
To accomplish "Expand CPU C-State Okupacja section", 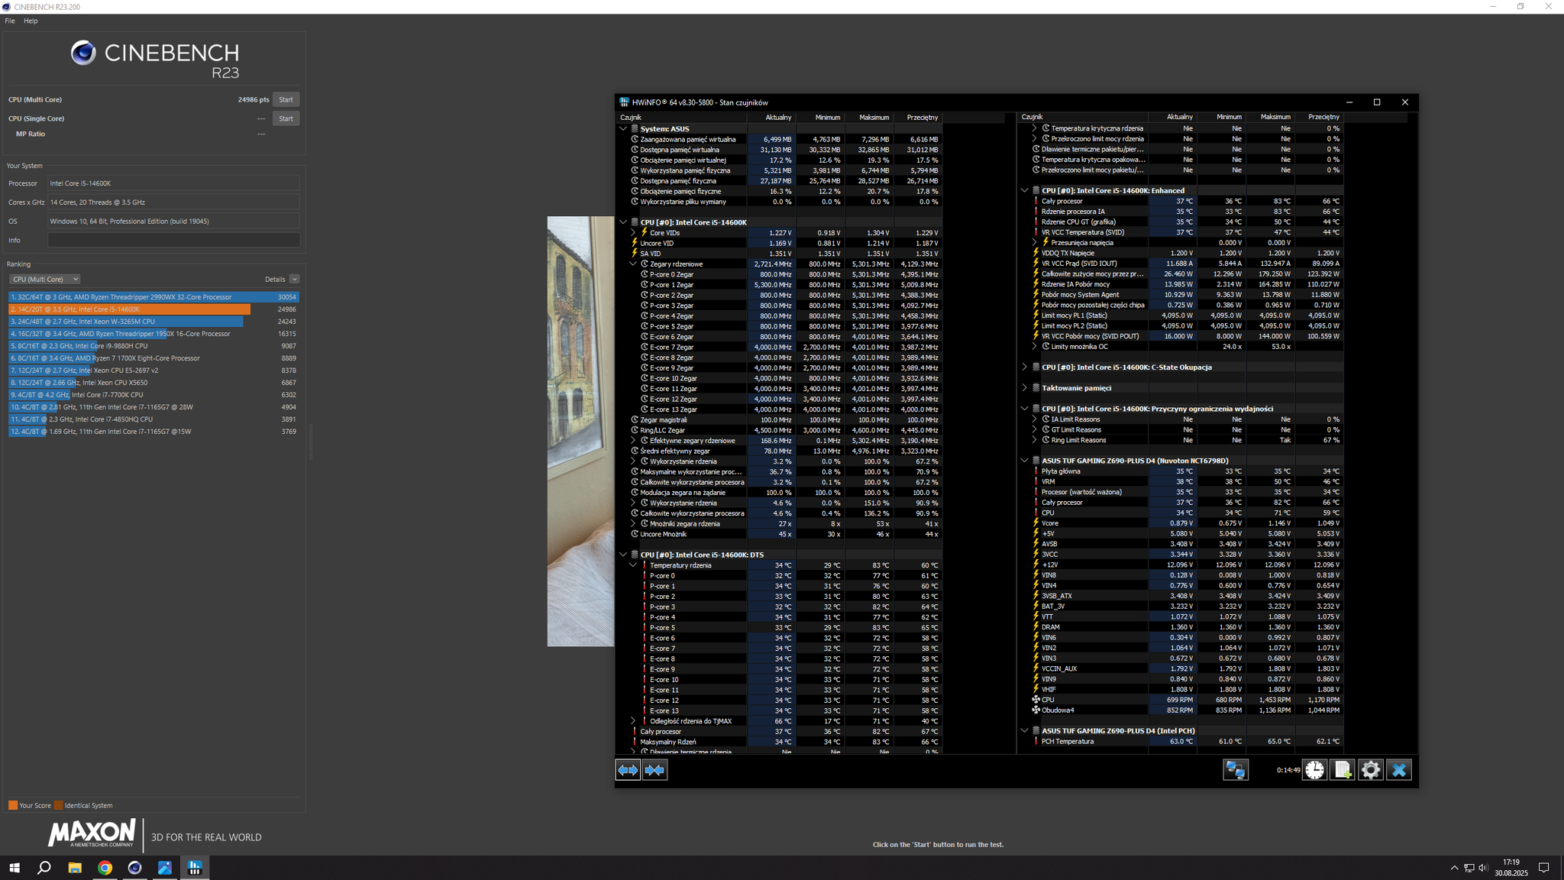I will tap(1025, 367).
